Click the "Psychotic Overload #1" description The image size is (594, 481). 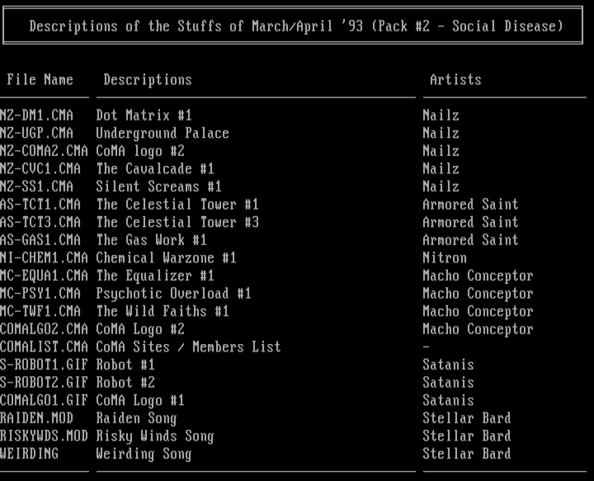tap(173, 293)
